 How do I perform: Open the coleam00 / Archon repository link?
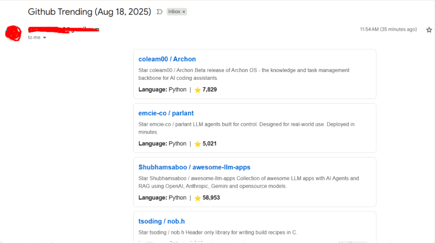167,59
